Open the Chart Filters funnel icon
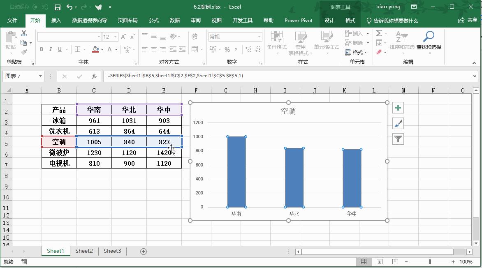Image resolution: width=482 pixels, height=268 pixels. coord(397,139)
